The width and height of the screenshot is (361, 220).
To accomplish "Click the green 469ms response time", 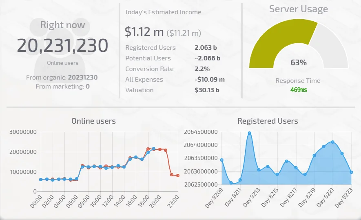I will pos(299,89).
